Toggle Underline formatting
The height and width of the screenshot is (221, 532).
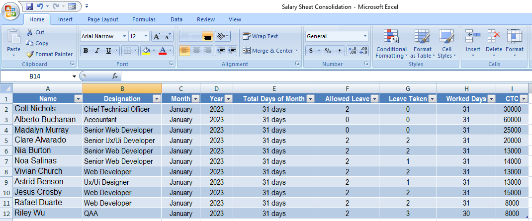(x=108, y=51)
